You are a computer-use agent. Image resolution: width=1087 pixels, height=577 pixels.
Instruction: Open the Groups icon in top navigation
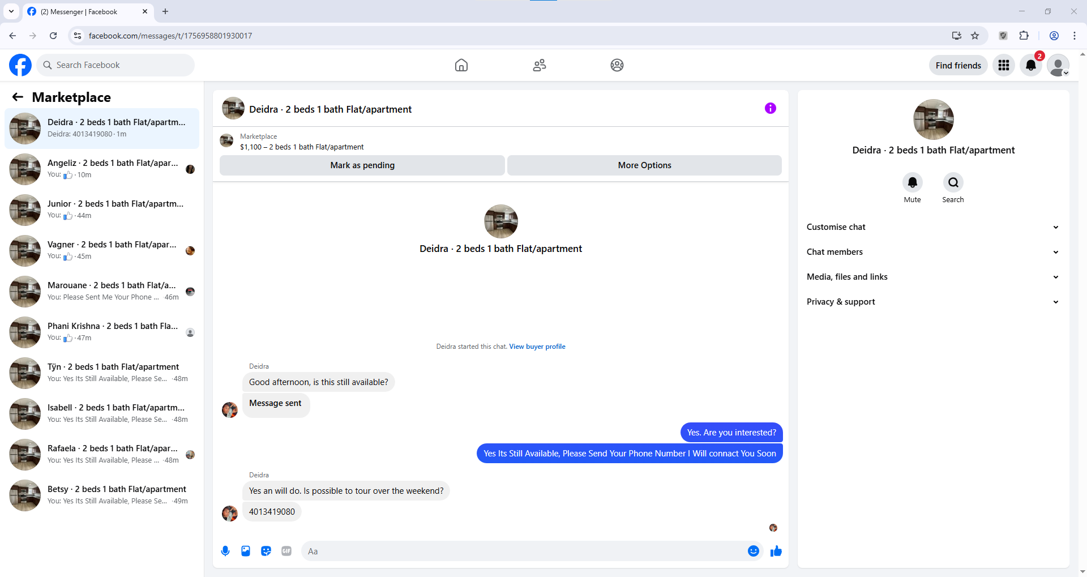coord(617,65)
